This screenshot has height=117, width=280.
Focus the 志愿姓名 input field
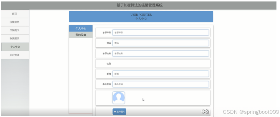[160, 53]
